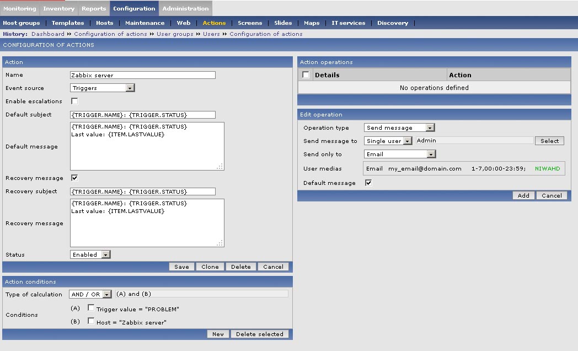
Task: Add a New action condition
Action: tap(218, 334)
